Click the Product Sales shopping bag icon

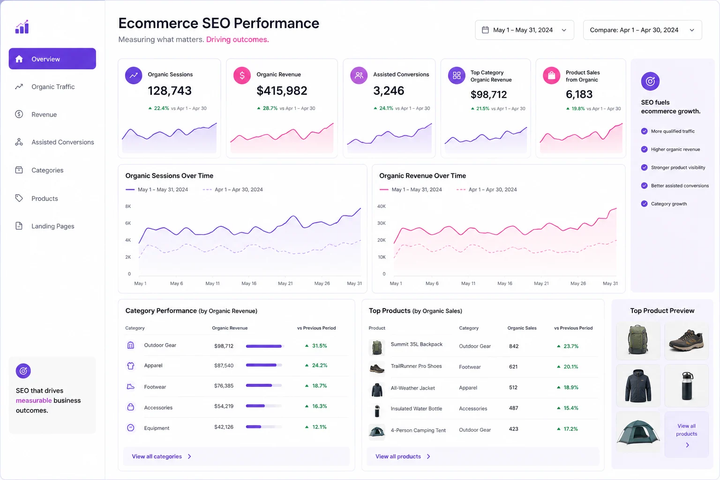552,75
